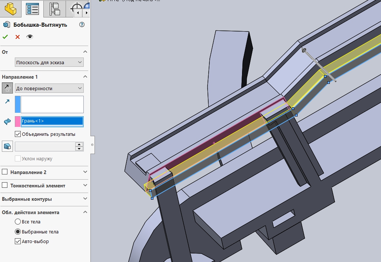381x262 pixels.
Task: Expand the Выбранные контуры section
Action: (x=85, y=199)
